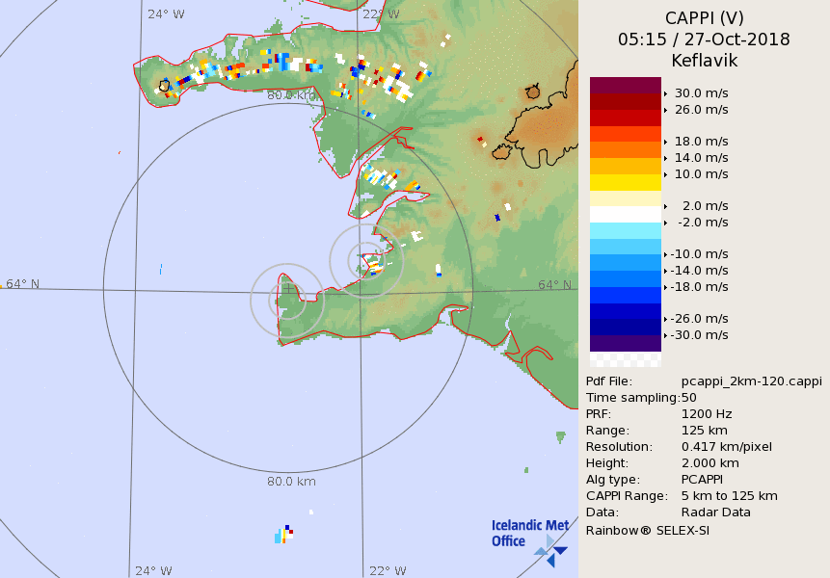Click the tick arrow next to -10.0 m/s
The image size is (830, 578).
[x=666, y=253]
